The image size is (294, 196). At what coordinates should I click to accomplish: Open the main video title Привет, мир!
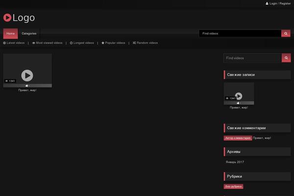tap(27, 90)
